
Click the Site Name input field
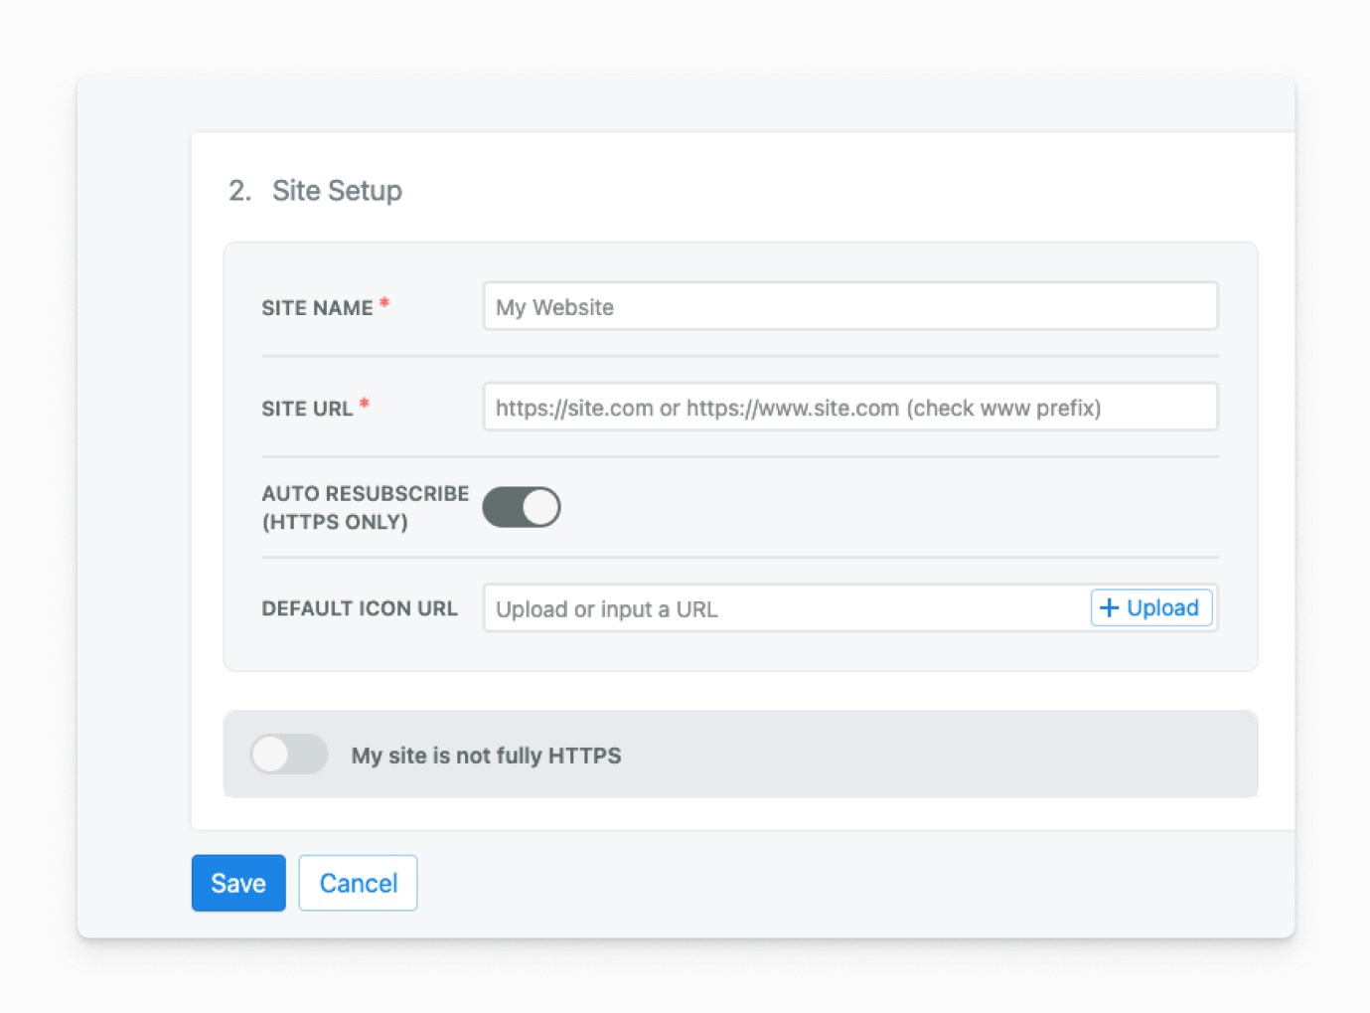850,306
